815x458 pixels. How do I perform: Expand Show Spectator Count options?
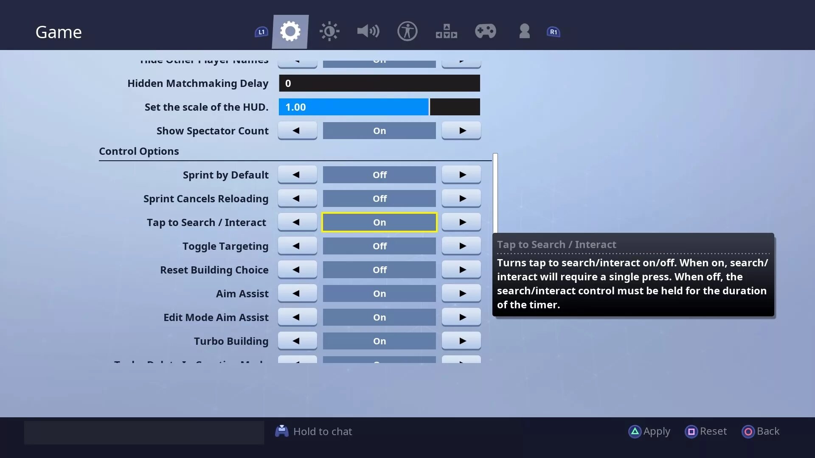pyautogui.click(x=461, y=131)
